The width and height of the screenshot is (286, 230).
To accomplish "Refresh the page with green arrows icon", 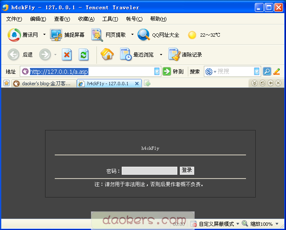I will [x=83, y=54].
